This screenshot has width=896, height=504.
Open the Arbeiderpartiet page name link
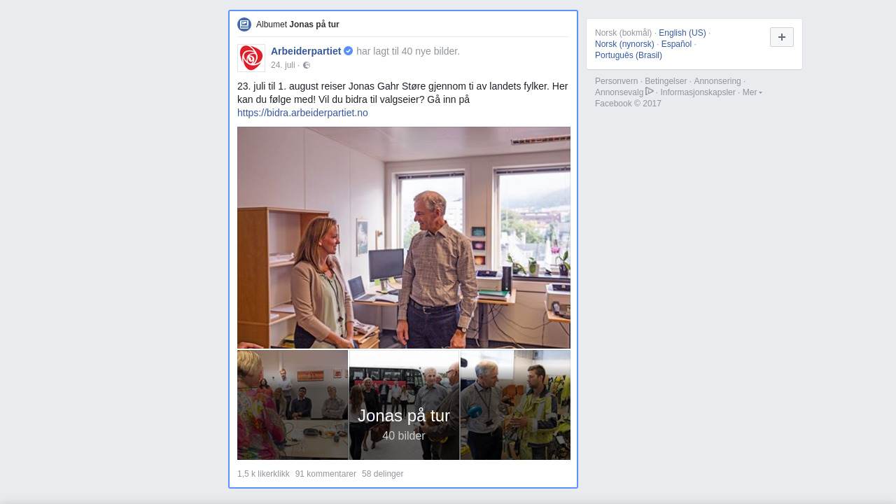(x=306, y=51)
